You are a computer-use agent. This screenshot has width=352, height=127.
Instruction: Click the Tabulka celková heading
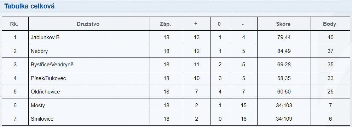tap(29, 6)
